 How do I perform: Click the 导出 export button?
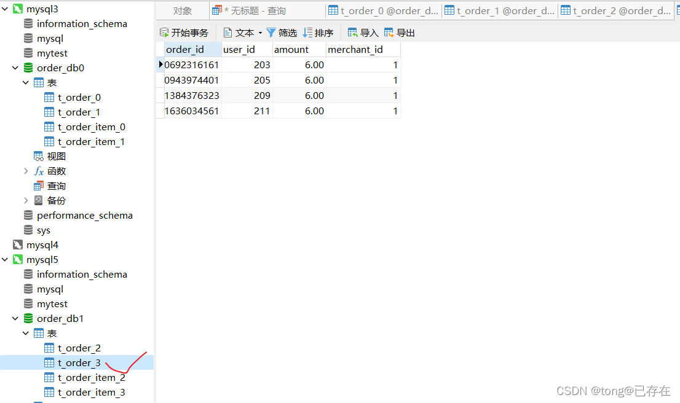pos(400,33)
